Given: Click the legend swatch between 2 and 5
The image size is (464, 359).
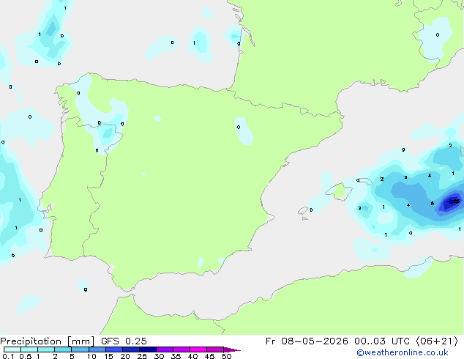Looking at the screenshot, I should tap(63, 349).
